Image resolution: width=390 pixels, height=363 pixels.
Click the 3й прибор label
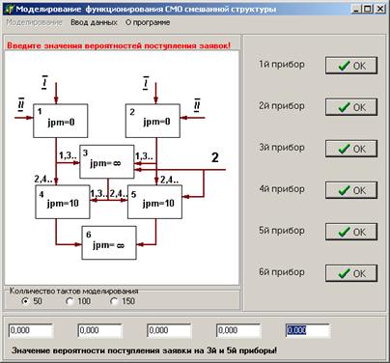[282, 147]
